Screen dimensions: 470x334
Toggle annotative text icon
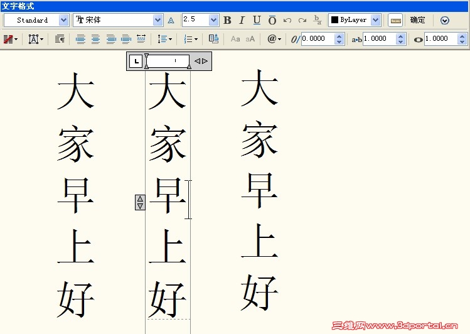pyautogui.click(x=171, y=20)
